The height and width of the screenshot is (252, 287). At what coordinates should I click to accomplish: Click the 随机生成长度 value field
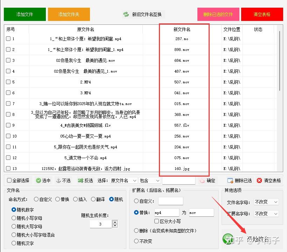[x=101, y=224]
